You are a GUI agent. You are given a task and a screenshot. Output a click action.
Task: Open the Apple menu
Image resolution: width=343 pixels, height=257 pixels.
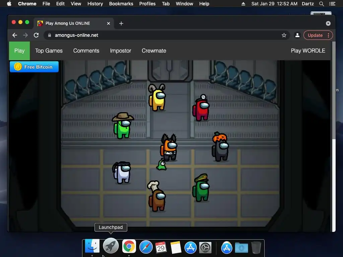(x=9, y=4)
